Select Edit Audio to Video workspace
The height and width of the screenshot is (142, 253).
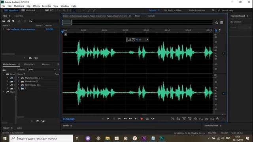[172, 10]
